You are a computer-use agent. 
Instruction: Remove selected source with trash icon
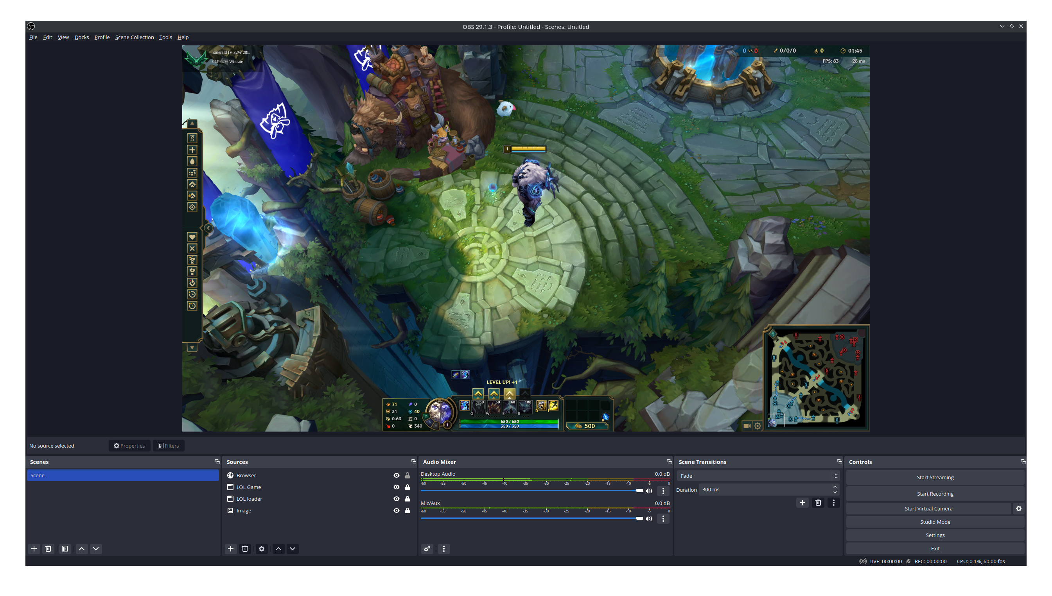click(x=245, y=548)
